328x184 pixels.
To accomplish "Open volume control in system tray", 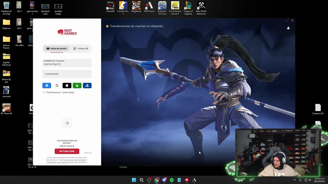I will [310, 180].
